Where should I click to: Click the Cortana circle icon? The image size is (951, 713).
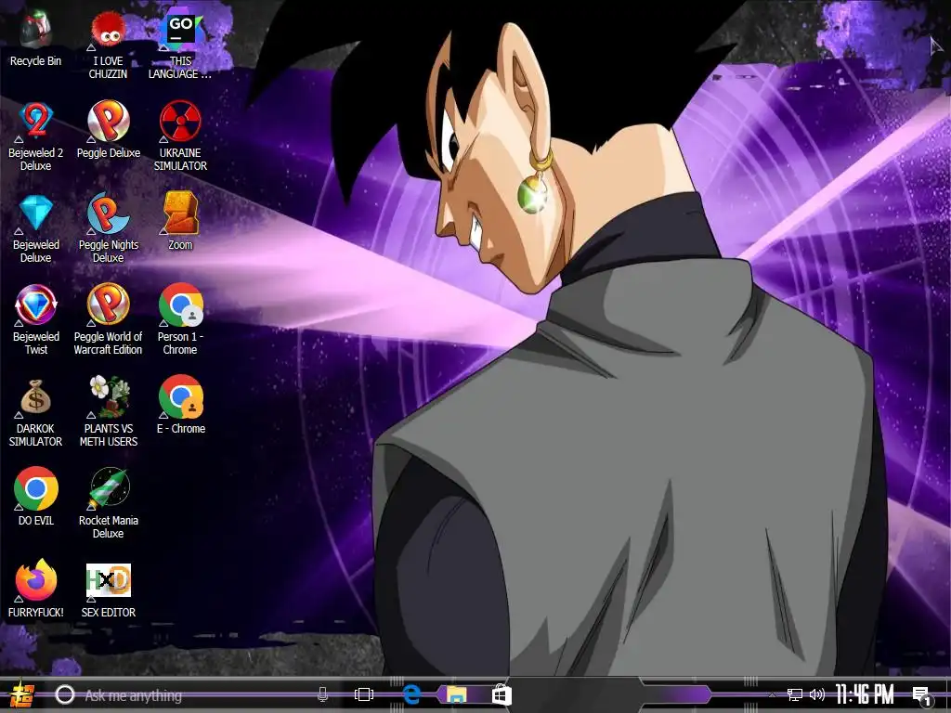click(65, 694)
